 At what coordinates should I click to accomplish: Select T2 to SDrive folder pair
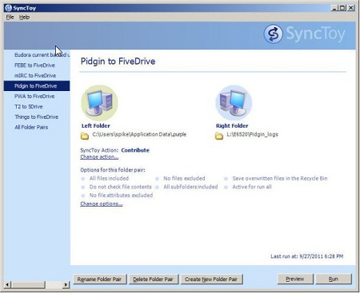(37, 107)
